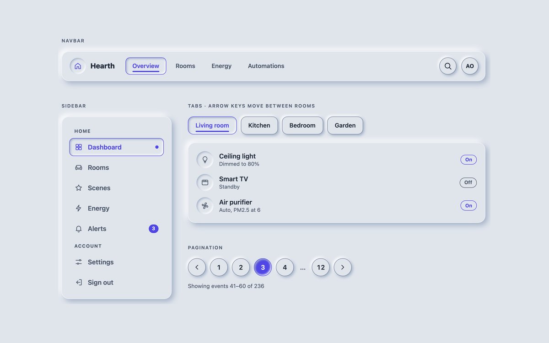The height and width of the screenshot is (343, 549).
Task: Select current pagination page 3
Action: 263,268
